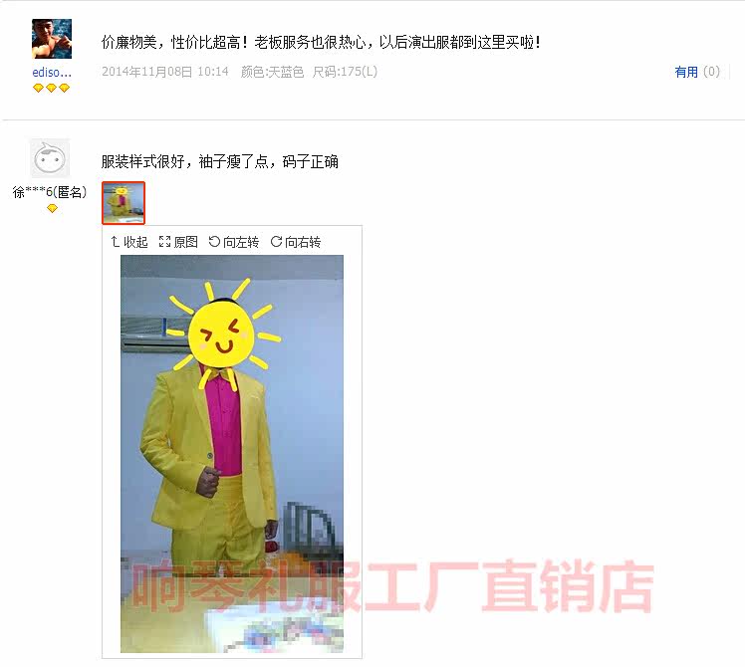Collapse the enlarged photo with 收起
This screenshot has width=745, height=667.
click(x=129, y=242)
